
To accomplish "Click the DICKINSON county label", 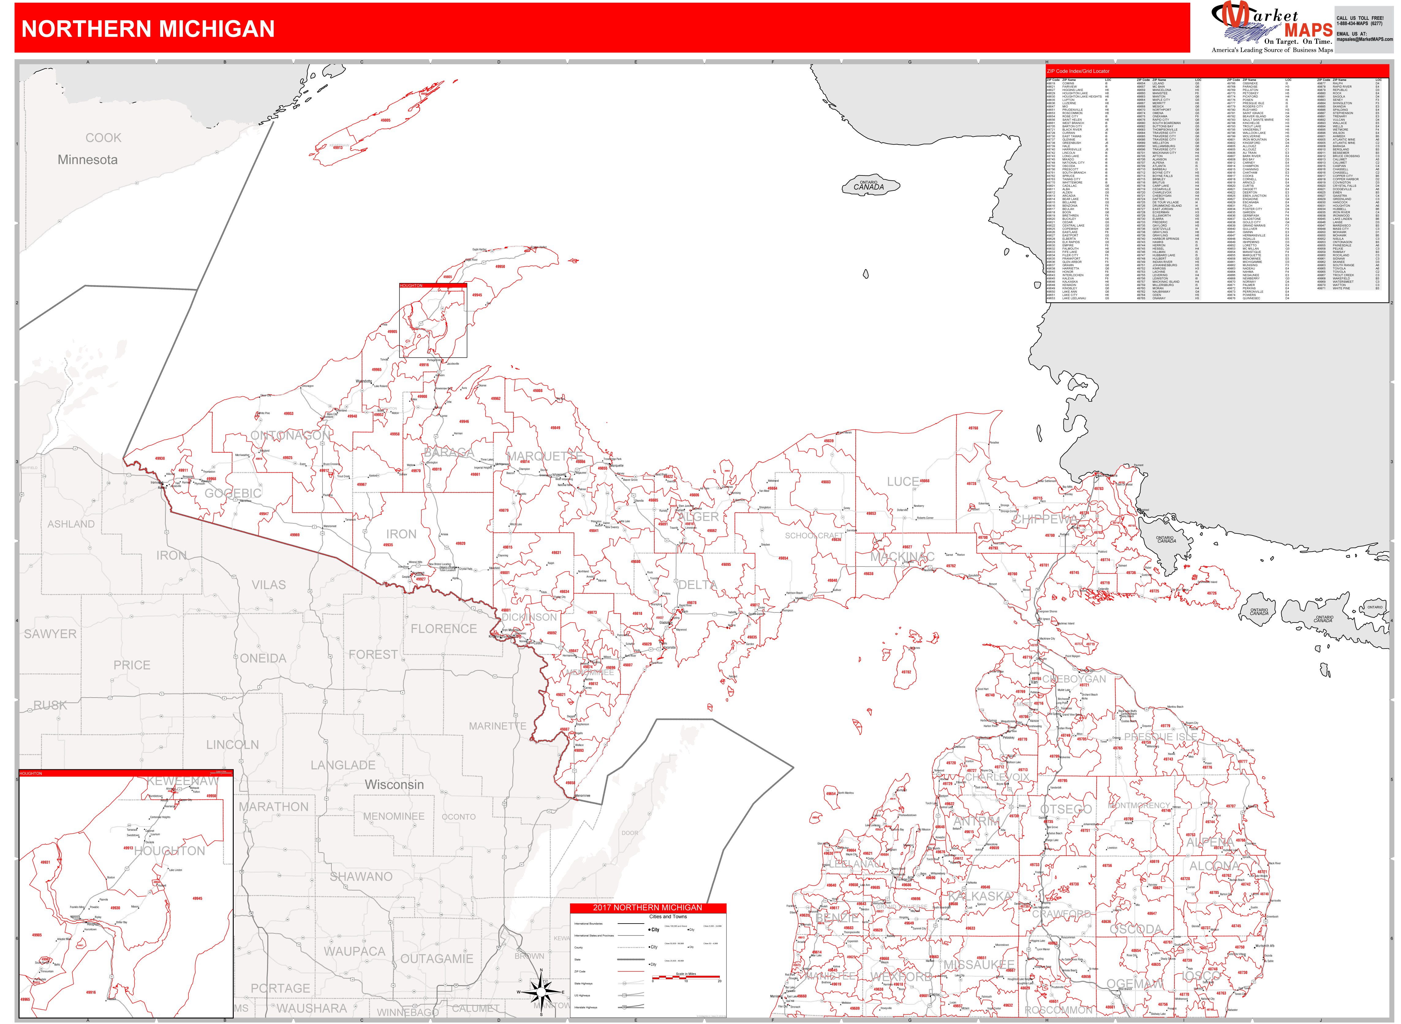I will click(x=529, y=617).
